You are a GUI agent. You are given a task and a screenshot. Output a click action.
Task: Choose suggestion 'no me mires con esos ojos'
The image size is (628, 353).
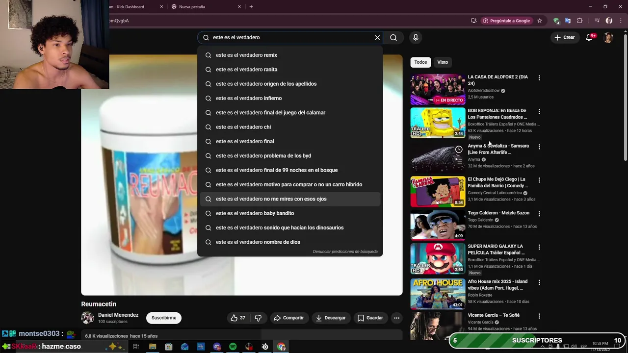coord(290,199)
